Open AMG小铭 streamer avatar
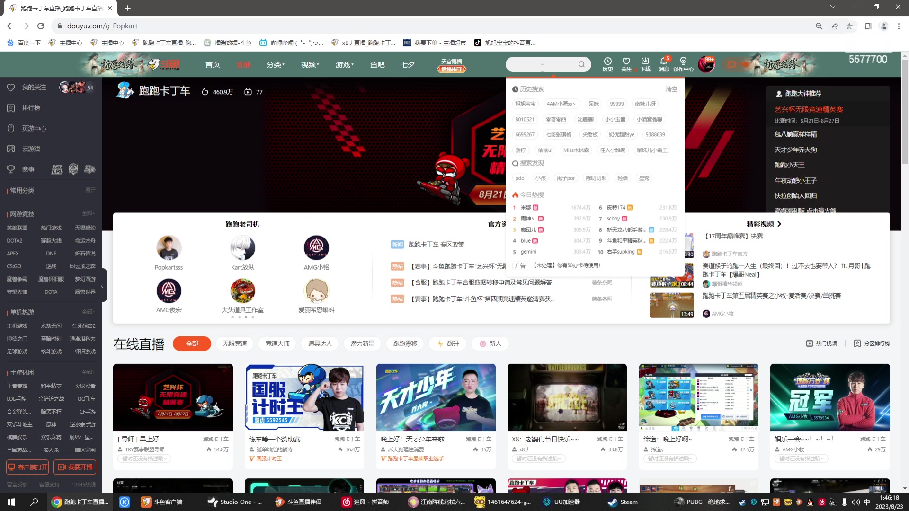The image size is (909, 511). point(316,248)
